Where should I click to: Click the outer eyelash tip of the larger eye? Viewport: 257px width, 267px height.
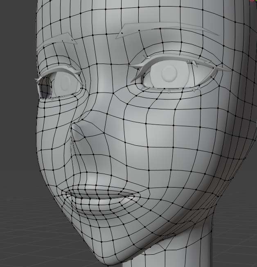point(226,70)
